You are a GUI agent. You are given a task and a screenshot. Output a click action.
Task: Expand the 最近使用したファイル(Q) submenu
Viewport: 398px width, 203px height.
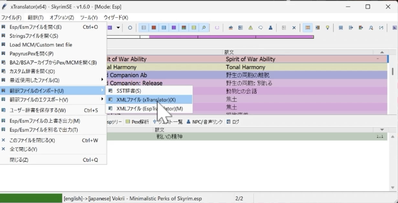[53, 80]
